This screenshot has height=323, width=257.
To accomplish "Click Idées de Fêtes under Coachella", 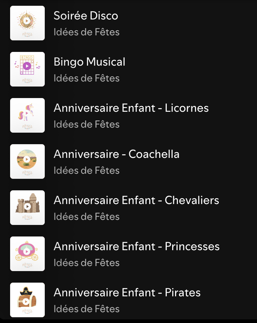I will point(87,171).
